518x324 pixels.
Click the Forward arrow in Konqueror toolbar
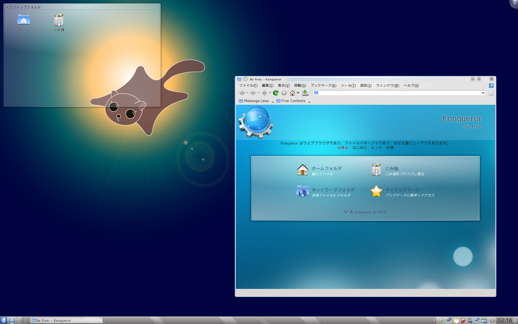253,93
